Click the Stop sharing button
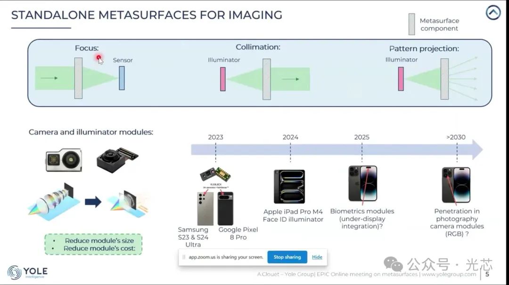509x285 pixels. [287, 257]
